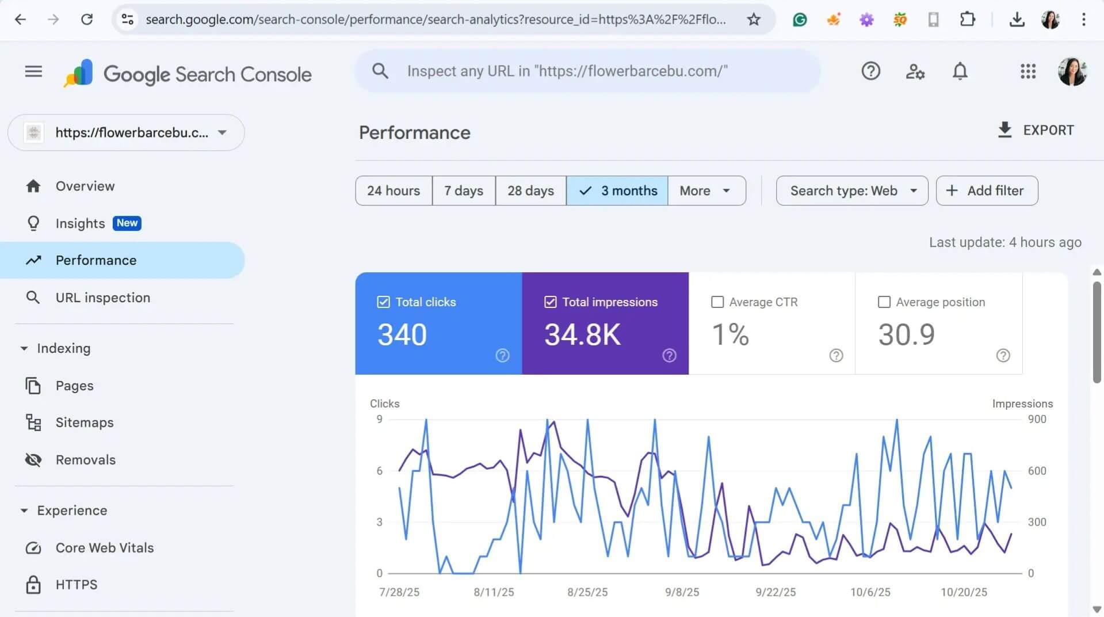
Task: Collapse the Indexing section
Action: [24, 349]
